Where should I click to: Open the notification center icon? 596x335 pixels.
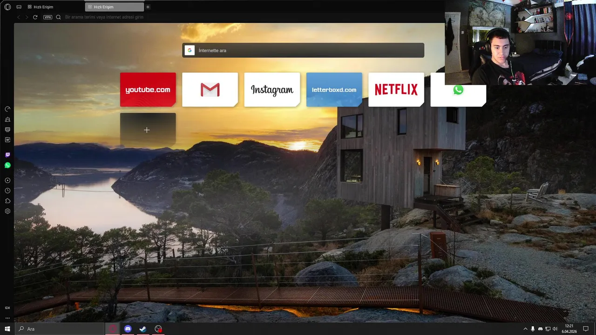click(586, 329)
